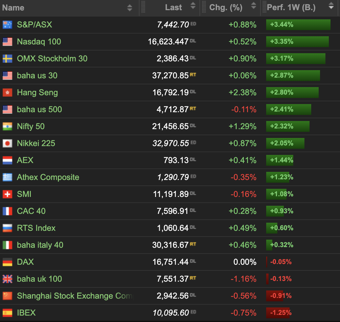Open the S&P/ASX index link

click(x=35, y=25)
